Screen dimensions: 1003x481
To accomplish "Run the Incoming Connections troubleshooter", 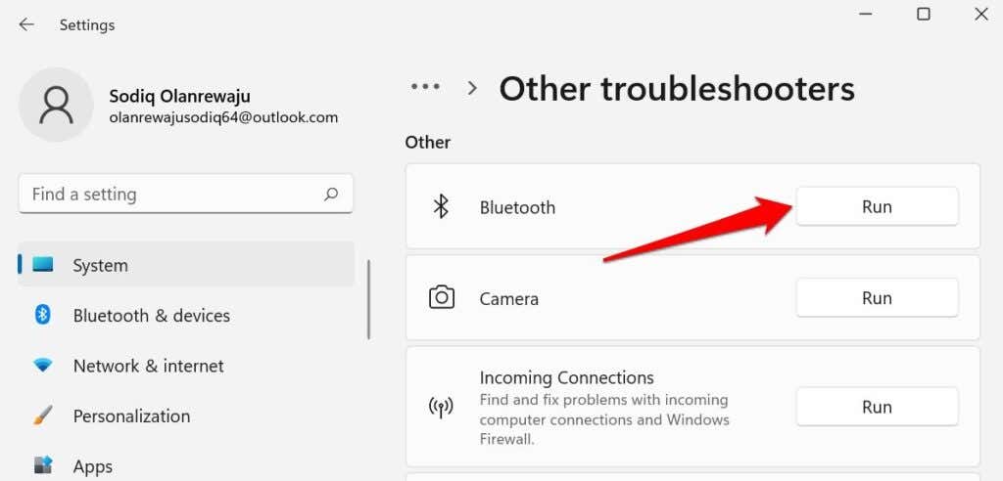I will point(877,407).
